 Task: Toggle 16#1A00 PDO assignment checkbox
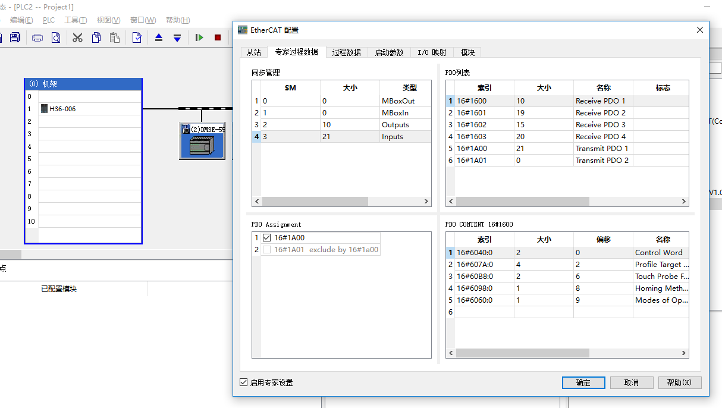tap(266, 238)
